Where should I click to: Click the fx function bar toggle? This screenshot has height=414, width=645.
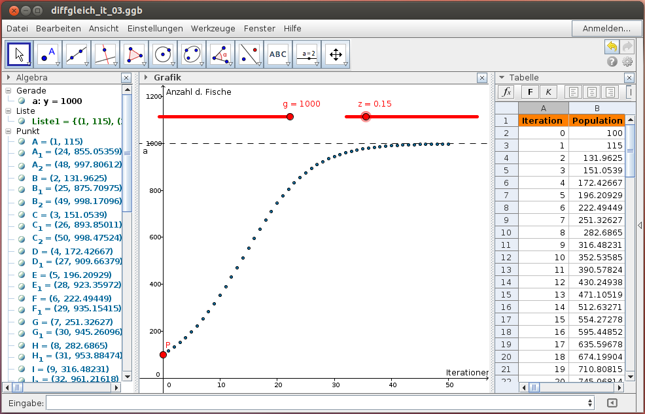(x=507, y=92)
